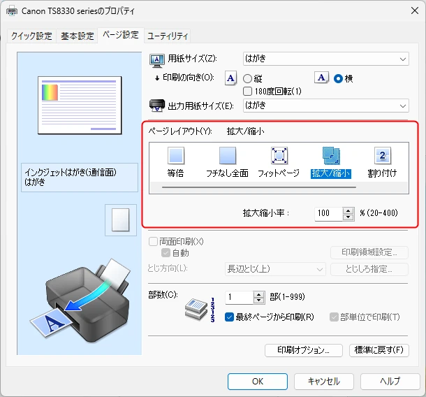This screenshot has height=397, width=426.
Task: Click インクジェットはがき(通信面) media info box
Action: click(x=80, y=178)
